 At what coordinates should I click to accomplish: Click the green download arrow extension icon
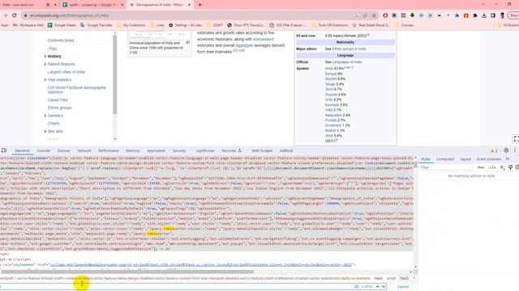pyautogui.click(x=412, y=15)
